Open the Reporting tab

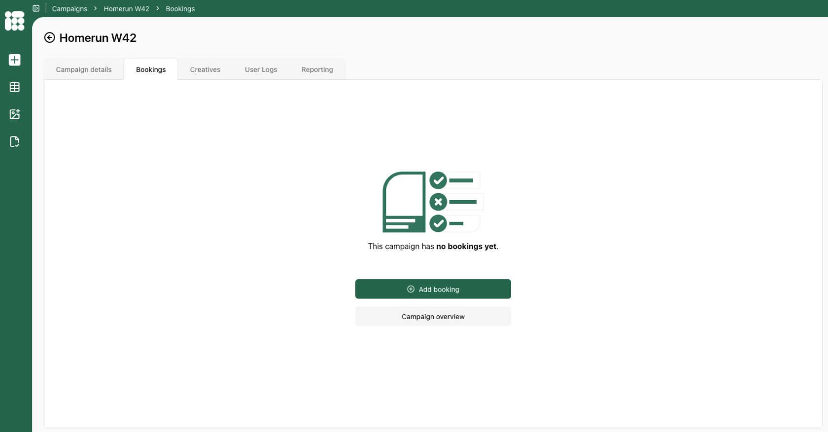click(x=317, y=69)
